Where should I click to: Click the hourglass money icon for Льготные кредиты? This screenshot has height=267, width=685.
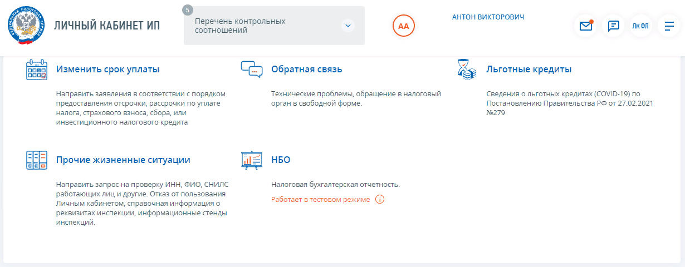[x=466, y=70]
